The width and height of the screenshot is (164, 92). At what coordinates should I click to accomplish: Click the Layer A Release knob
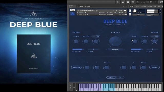(x=86, y=41)
